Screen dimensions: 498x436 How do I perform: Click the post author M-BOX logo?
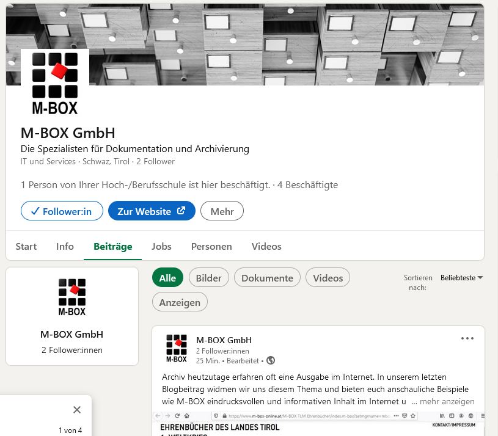177,349
